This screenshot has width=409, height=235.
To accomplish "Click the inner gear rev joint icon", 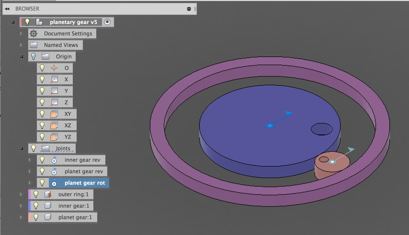I will tap(54, 160).
